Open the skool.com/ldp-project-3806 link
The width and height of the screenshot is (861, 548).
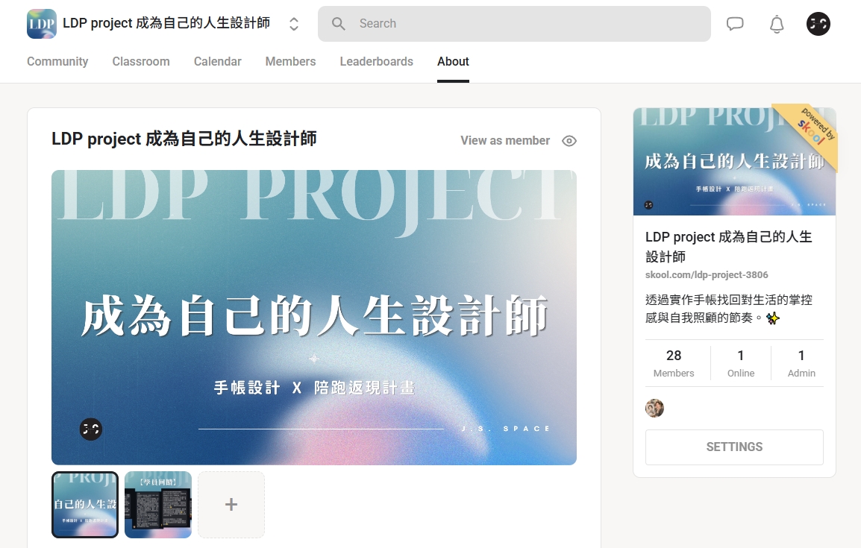[707, 275]
